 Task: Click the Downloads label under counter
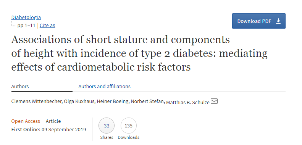click(129, 137)
